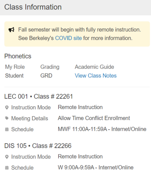The width and height of the screenshot is (151, 174).
Task: Click the LEC 001 Remote Instruction value
Action: 80,107
